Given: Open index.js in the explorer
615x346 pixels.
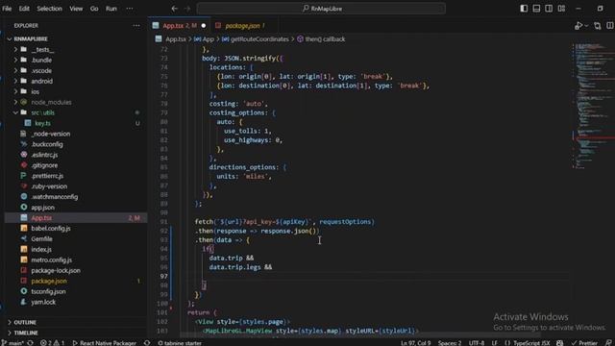Looking at the screenshot, I should 41,250.
